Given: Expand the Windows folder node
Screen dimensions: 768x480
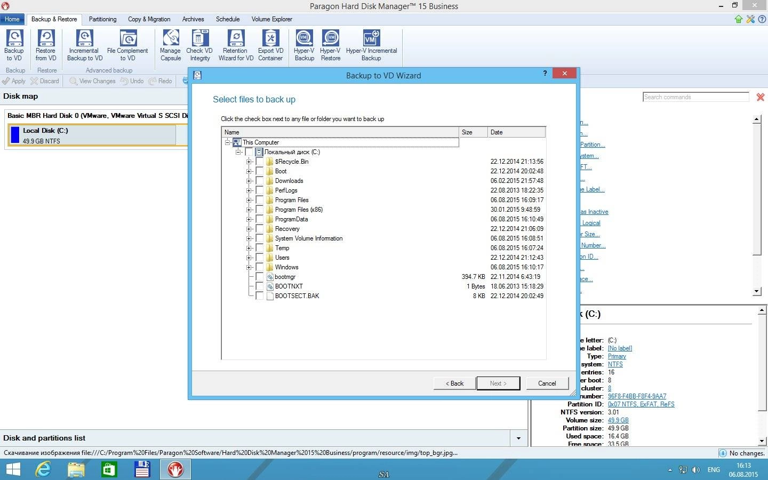Looking at the screenshot, I should coord(249,267).
